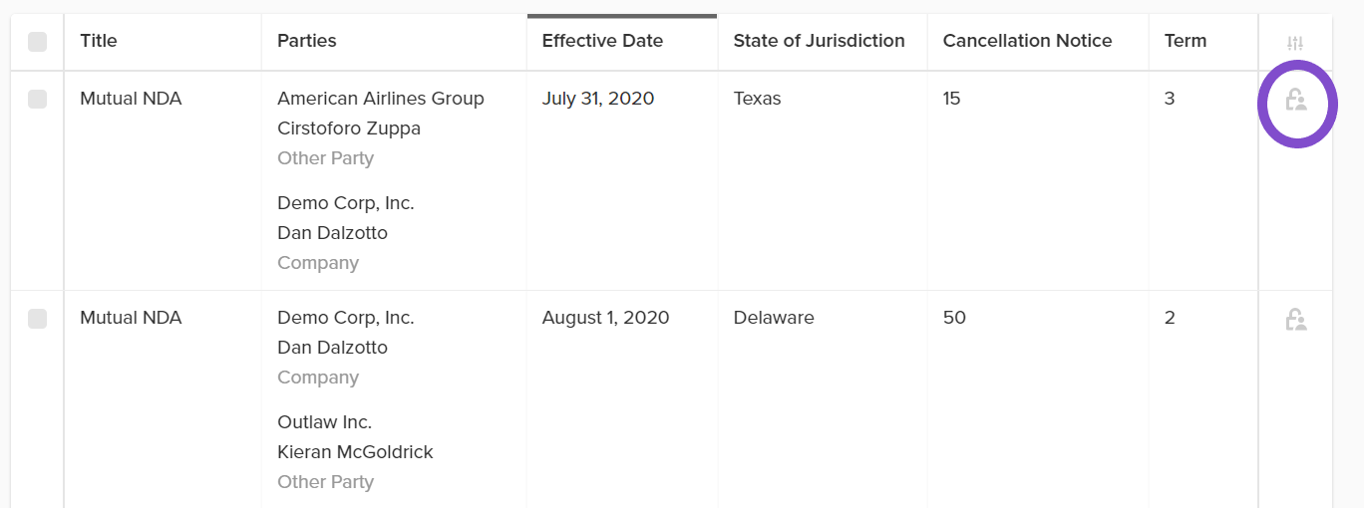Click the Term column header
The image size is (1364, 508).
[x=1186, y=41]
